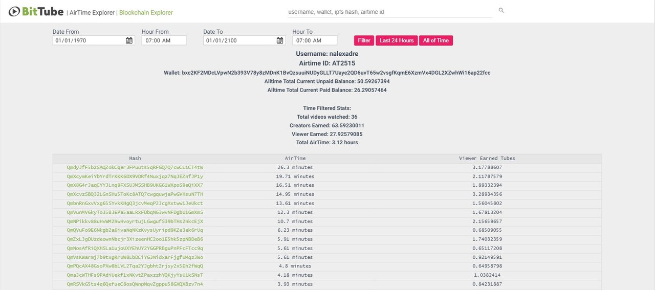This screenshot has height=290, width=655.
Task: Click the 4.18 minutes airtime cell
Action: click(295, 275)
